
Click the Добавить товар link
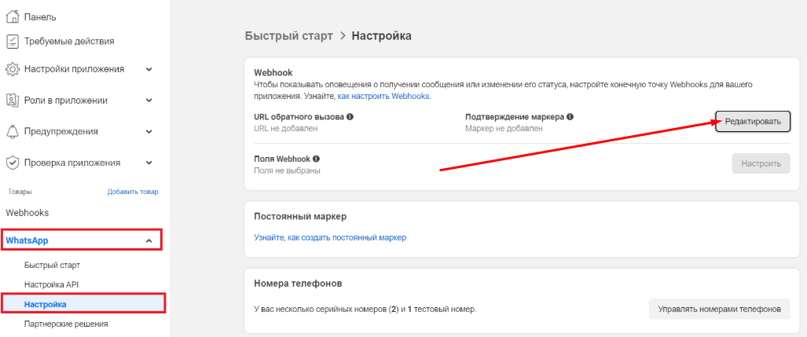tap(132, 192)
